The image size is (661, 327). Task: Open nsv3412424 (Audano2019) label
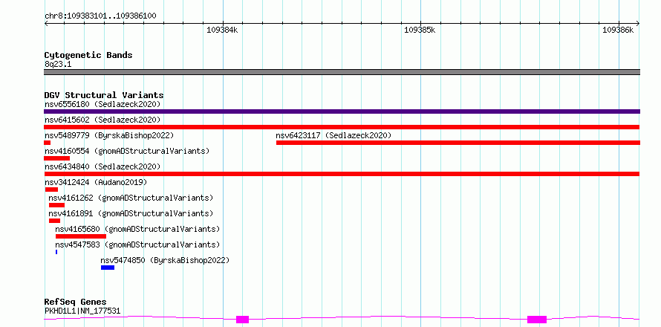pos(96,182)
